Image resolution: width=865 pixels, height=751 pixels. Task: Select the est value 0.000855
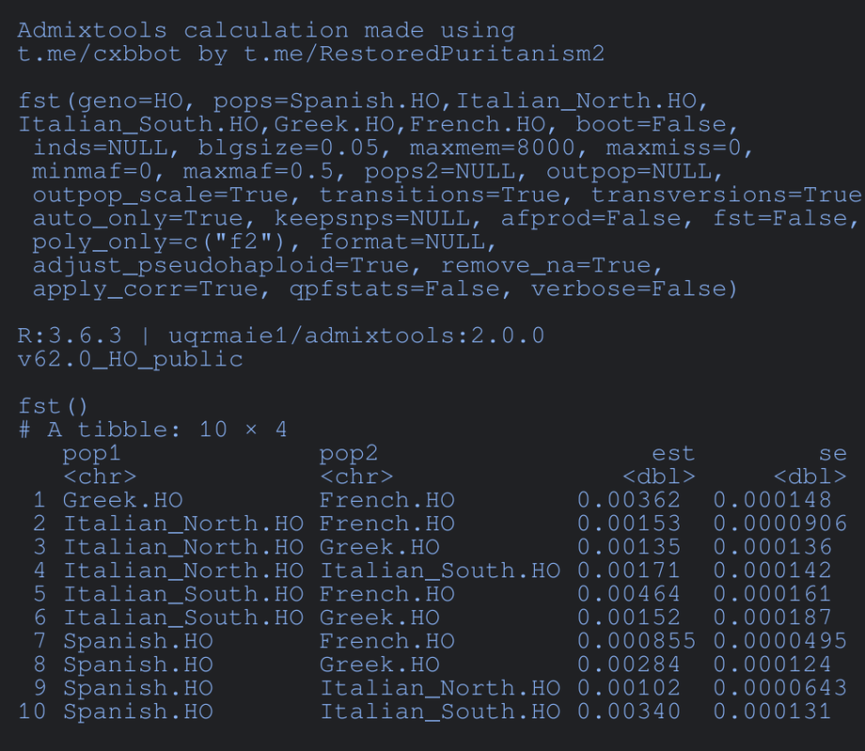coord(636,641)
